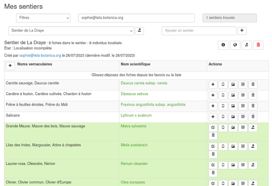Open the globe map icon for the trail
This screenshot has width=272, height=186.
[x=235, y=45]
